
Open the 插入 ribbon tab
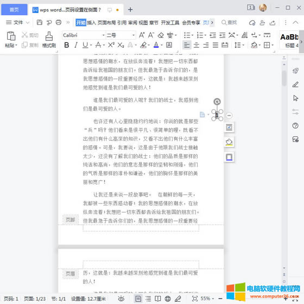click(x=91, y=23)
